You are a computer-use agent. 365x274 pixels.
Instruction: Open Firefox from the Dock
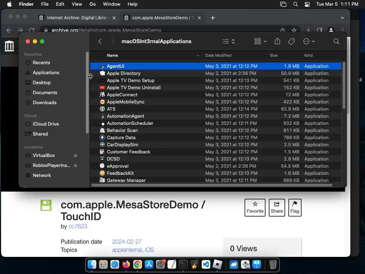[x=126, y=264]
